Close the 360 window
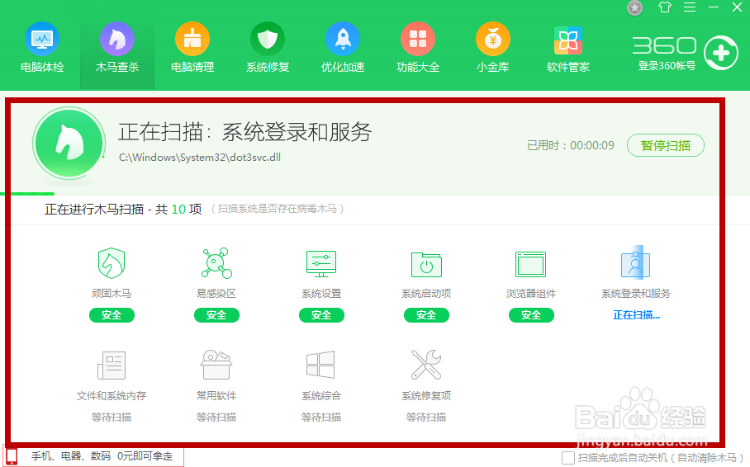The width and height of the screenshot is (750, 467). point(737,7)
